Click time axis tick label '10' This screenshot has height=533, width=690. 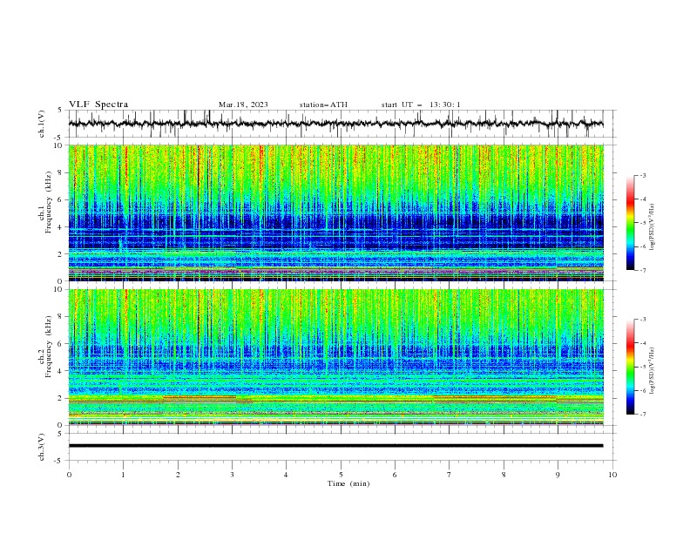click(x=612, y=475)
